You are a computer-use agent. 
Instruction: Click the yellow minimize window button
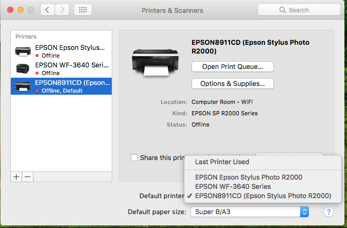[x=21, y=10]
